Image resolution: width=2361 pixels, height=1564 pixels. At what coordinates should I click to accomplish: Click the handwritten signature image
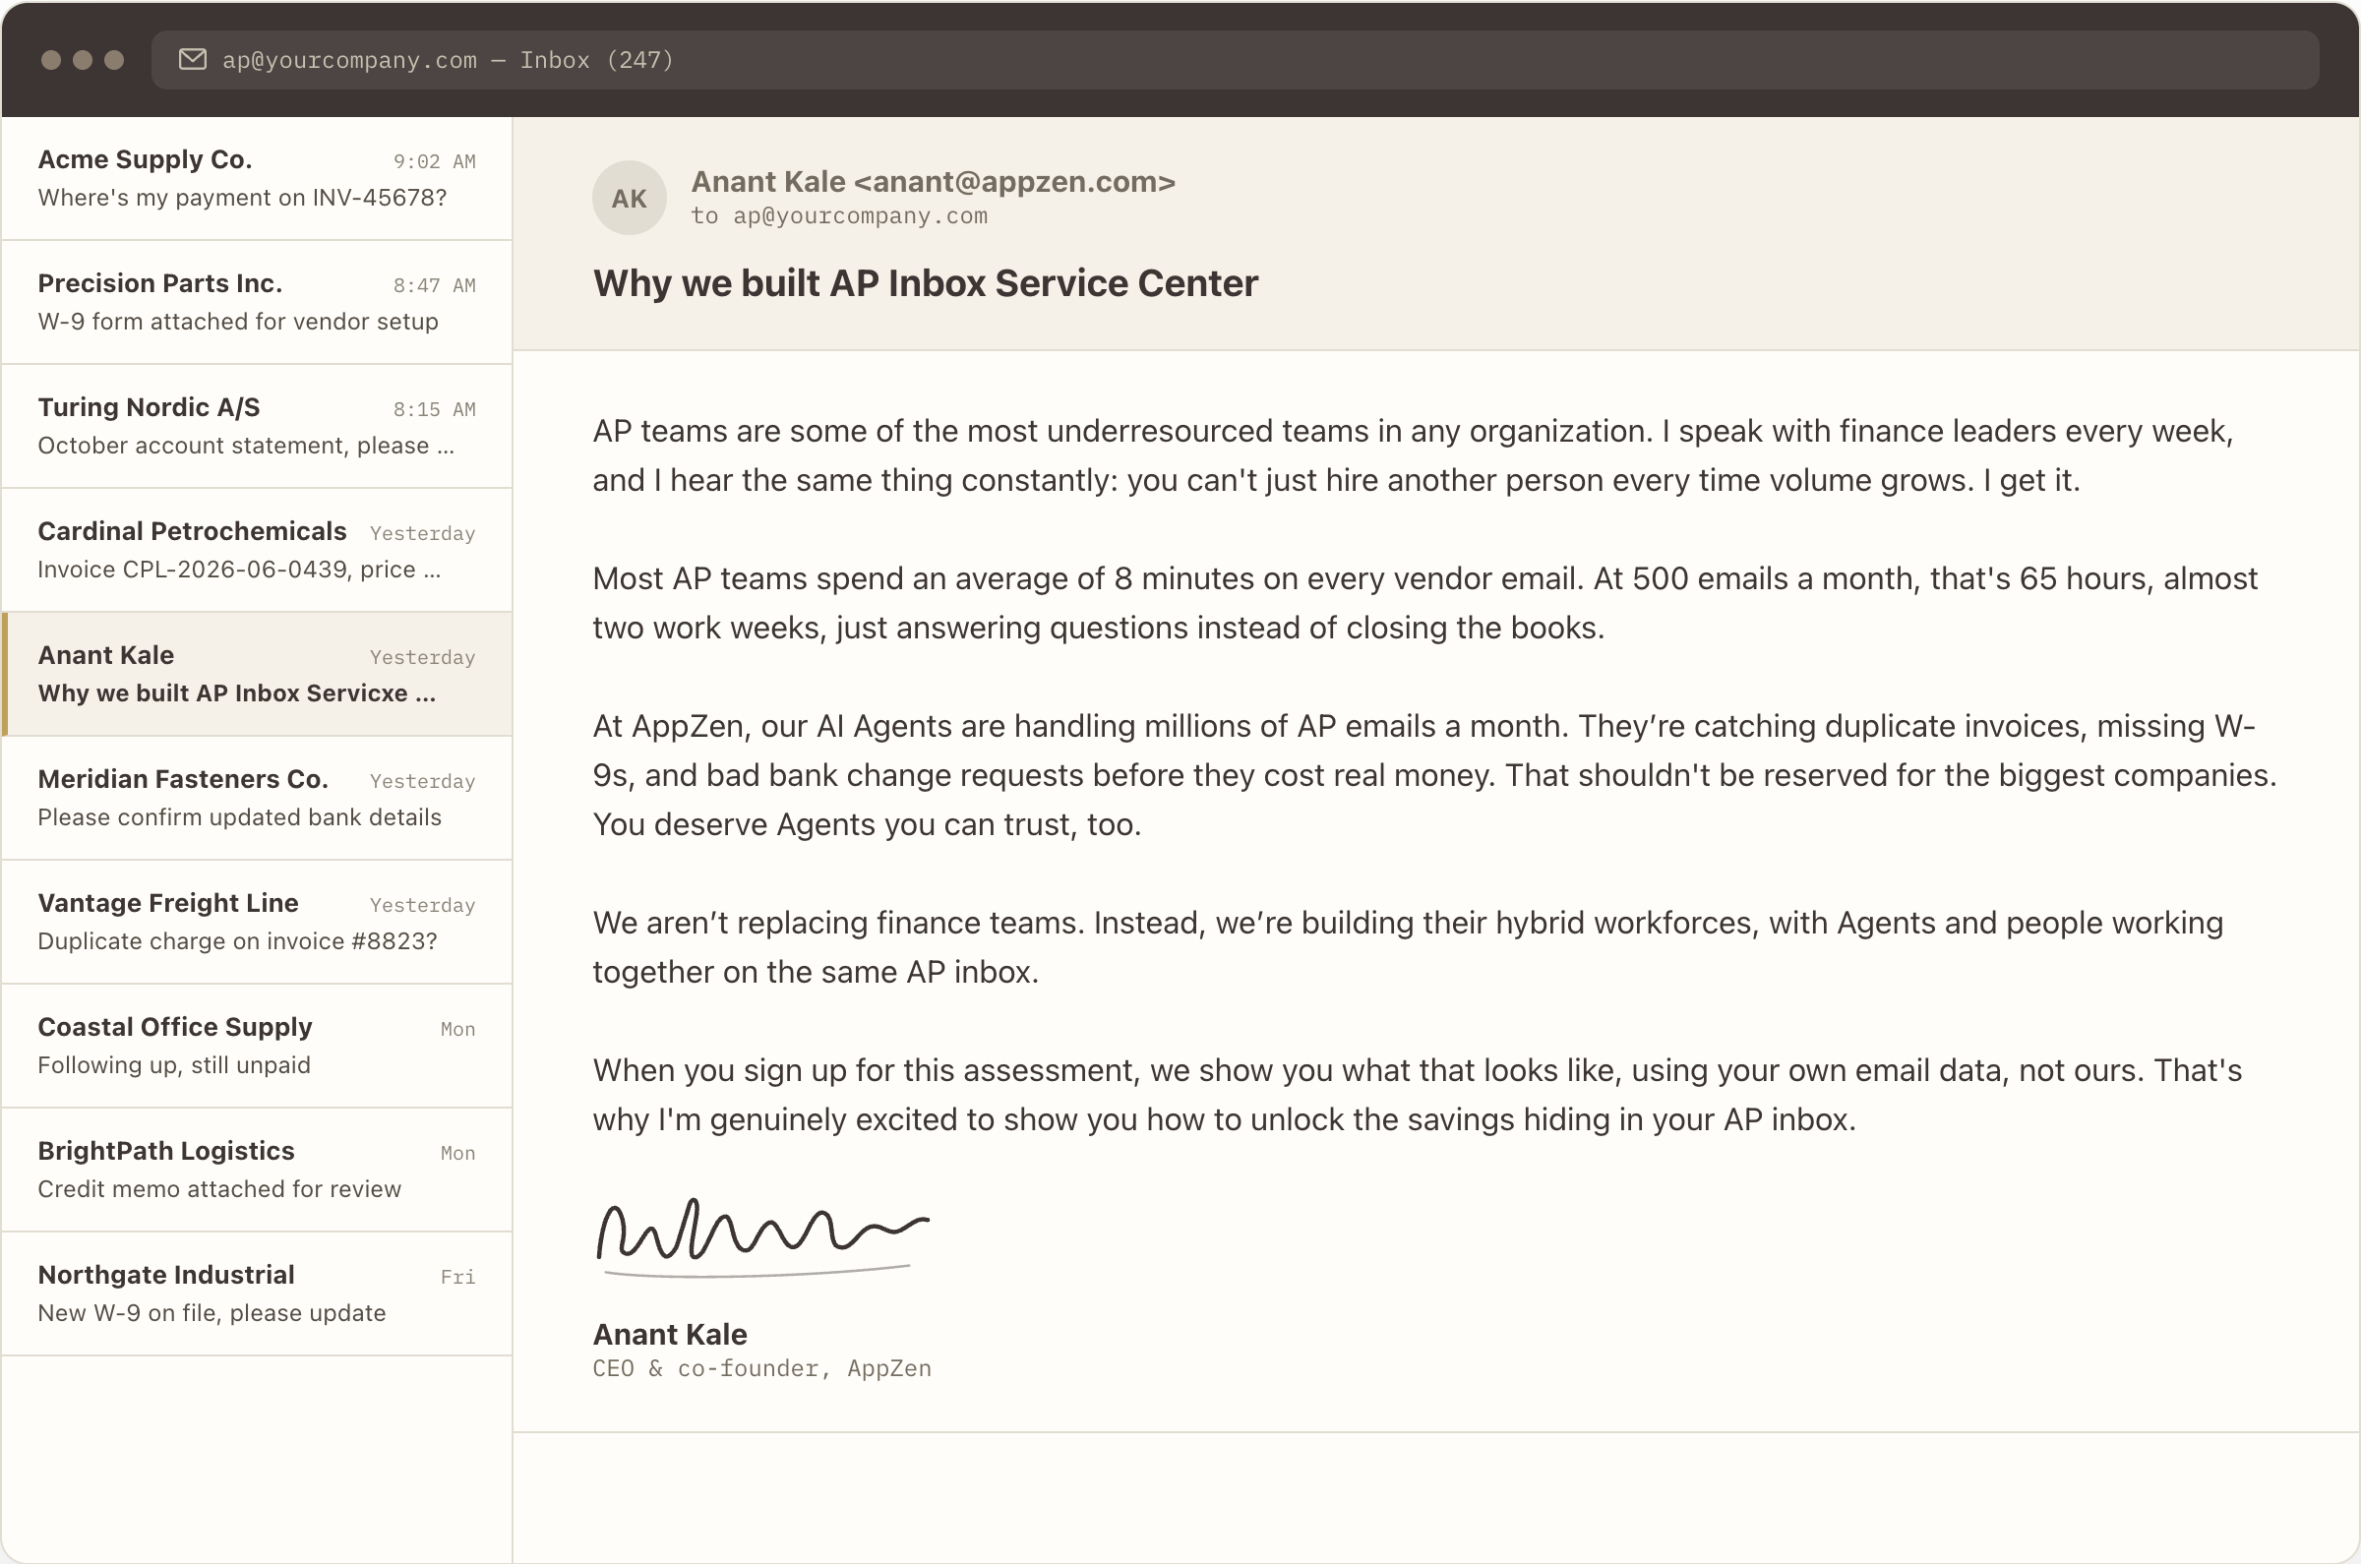point(762,1235)
